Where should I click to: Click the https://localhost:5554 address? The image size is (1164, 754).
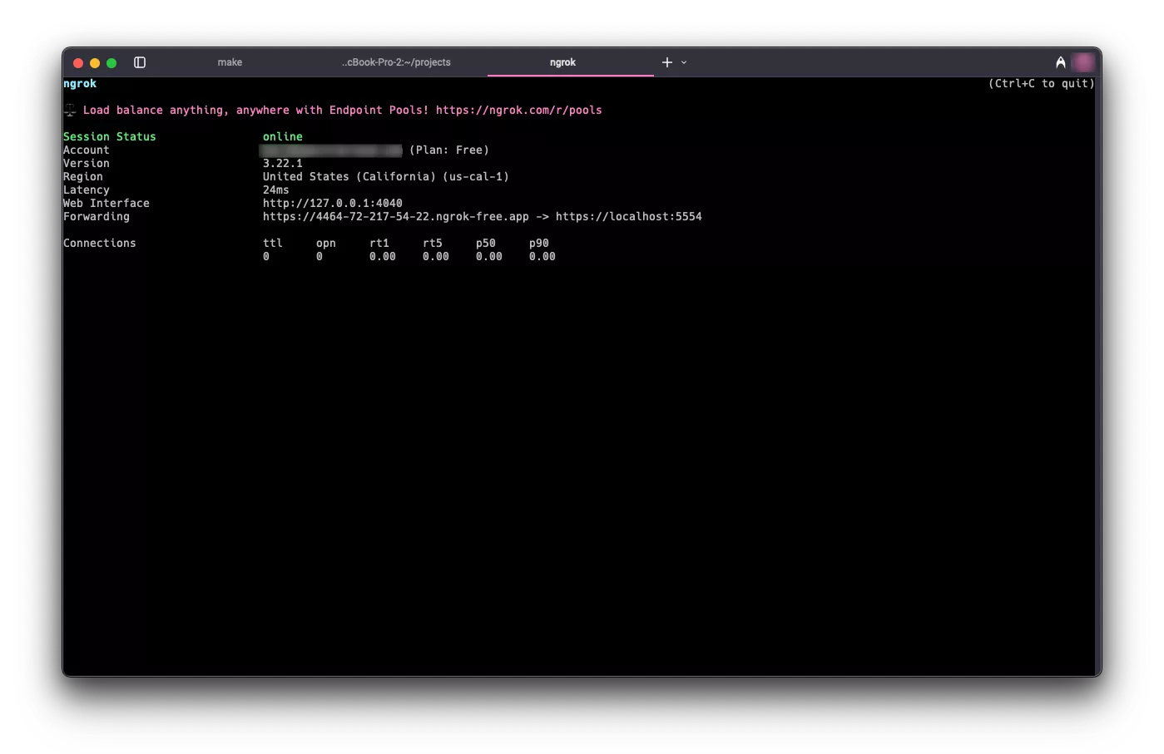[628, 216]
